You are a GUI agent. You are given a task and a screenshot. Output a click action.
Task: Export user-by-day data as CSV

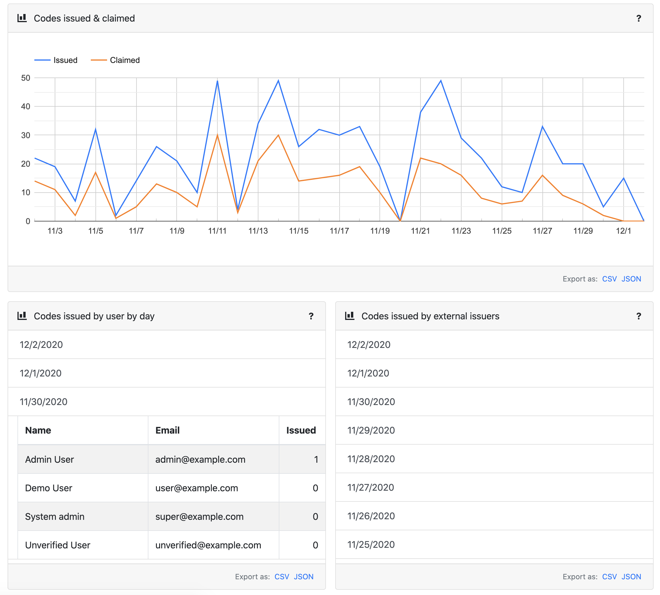pos(281,577)
